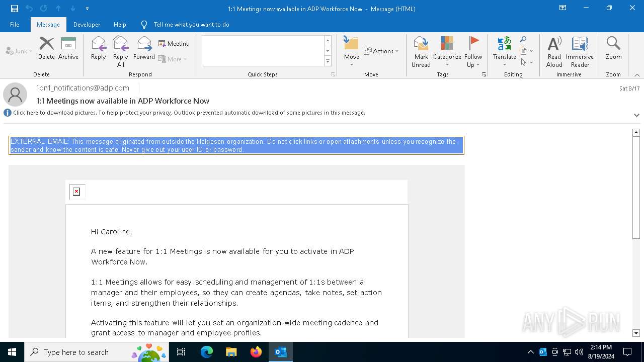Click the 'Hi Caroline,' greeting text
The width and height of the screenshot is (644, 362).
pos(111,232)
